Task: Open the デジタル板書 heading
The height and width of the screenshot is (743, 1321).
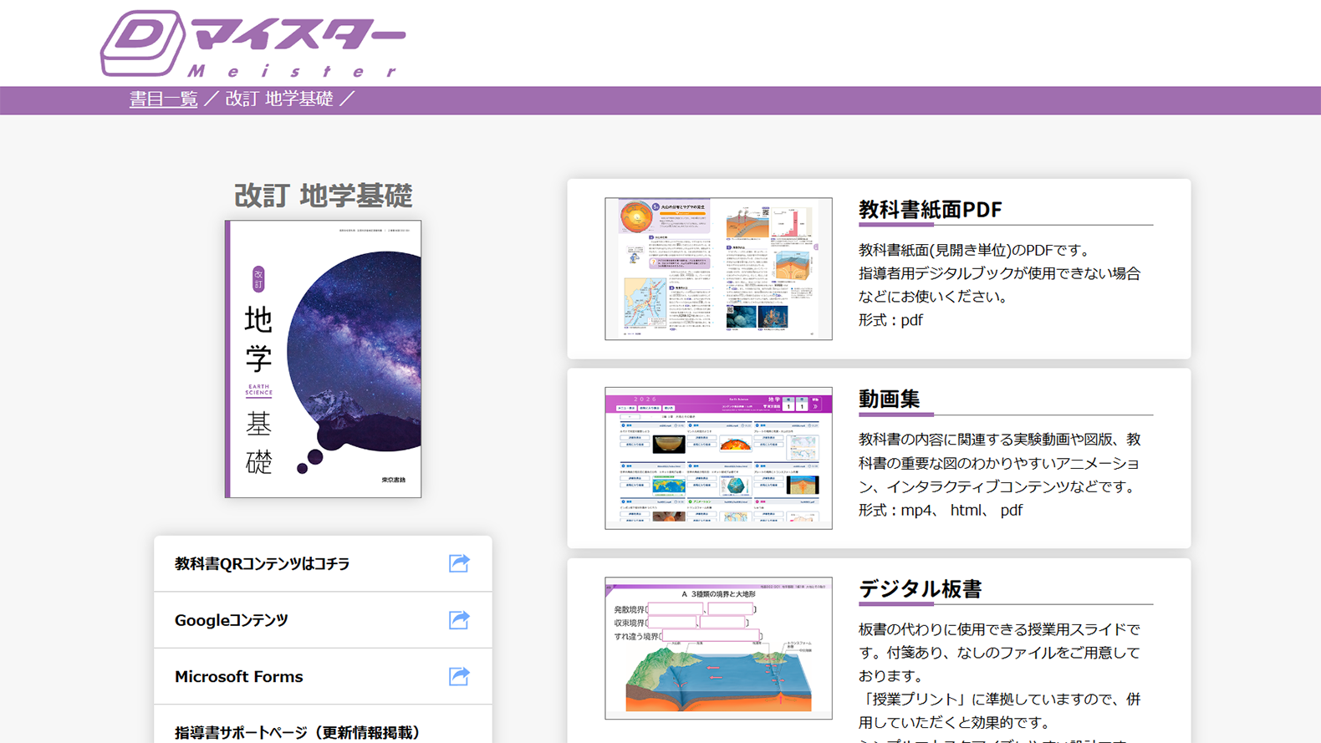Action: [920, 589]
